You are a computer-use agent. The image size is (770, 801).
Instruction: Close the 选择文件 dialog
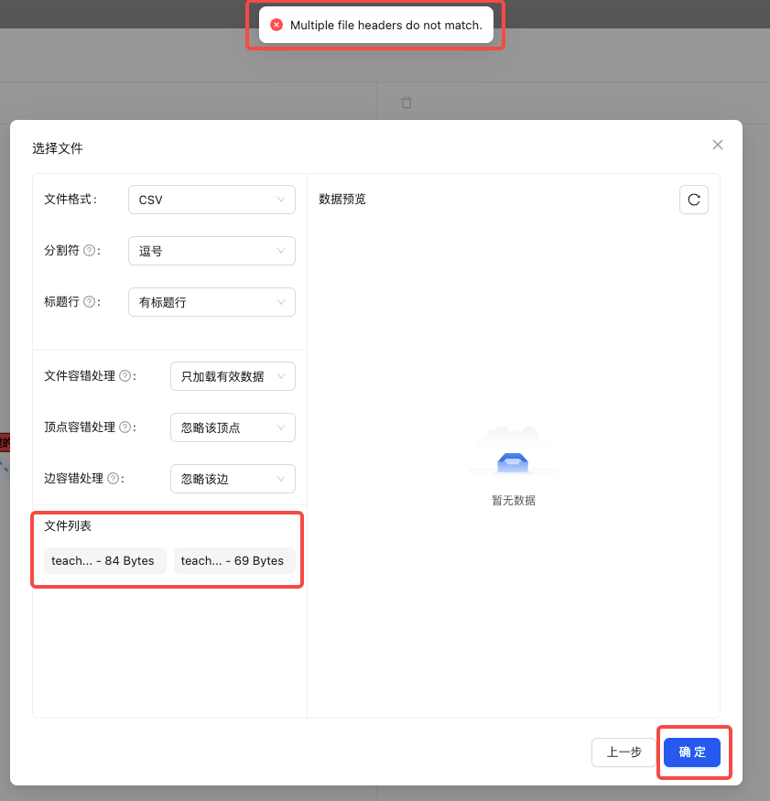pyautogui.click(x=718, y=145)
